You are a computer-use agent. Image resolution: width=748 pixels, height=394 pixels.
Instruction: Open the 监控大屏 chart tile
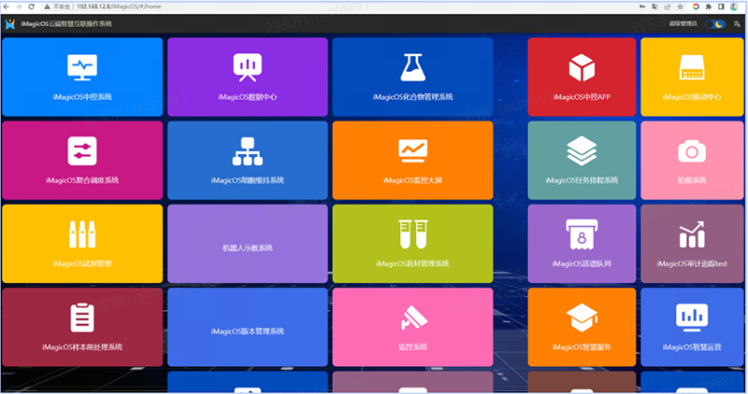(412, 160)
